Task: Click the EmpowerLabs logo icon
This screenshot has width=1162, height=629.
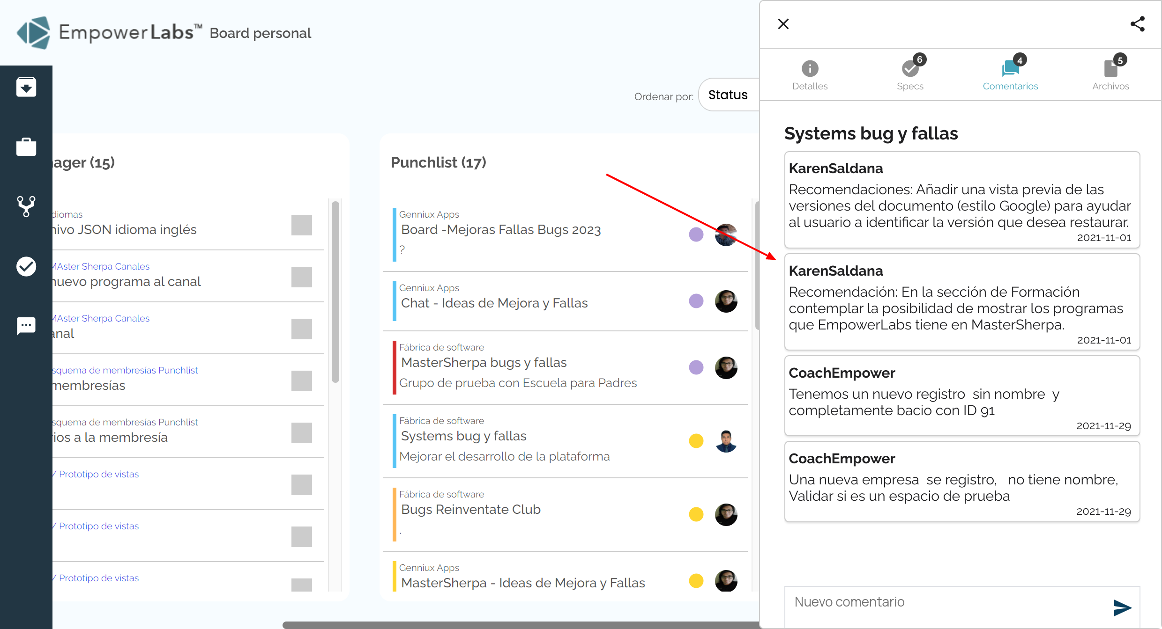Action: [x=33, y=33]
